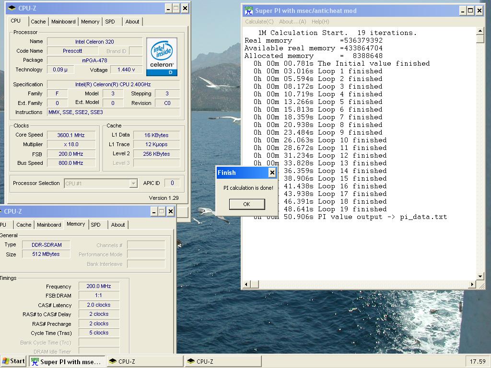Image resolution: width=491 pixels, height=368 pixels.
Task: Click the Multiplier value x 18.0
Action: (71, 145)
